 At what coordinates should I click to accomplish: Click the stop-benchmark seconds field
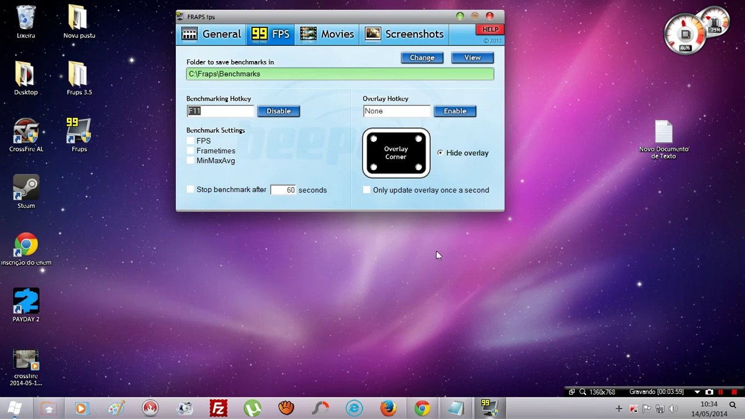[283, 190]
